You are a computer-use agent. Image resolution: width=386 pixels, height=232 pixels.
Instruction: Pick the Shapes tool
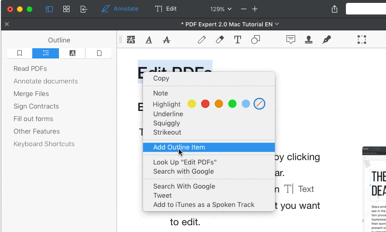click(x=256, y=40)
